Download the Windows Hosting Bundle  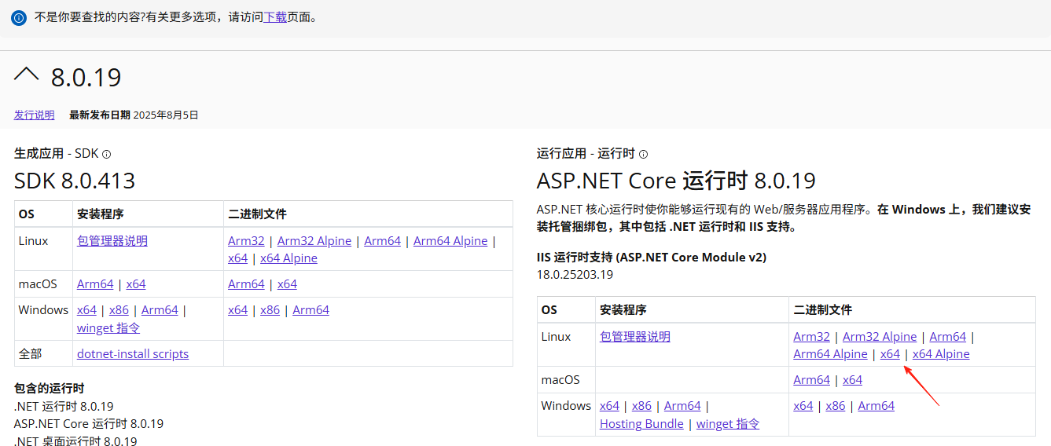click(x=641, y=424)
